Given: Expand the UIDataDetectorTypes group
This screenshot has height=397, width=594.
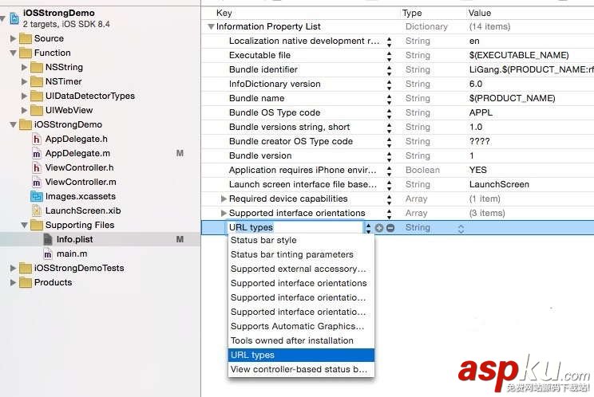Looking at the screenshot, I should (x=24, y=96).
